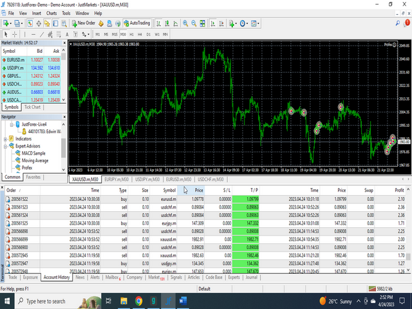Select EURUSD.m in Market Watch
Viewport: 412px width, 309px height.
pyautogui.click(x=31, y=60)
